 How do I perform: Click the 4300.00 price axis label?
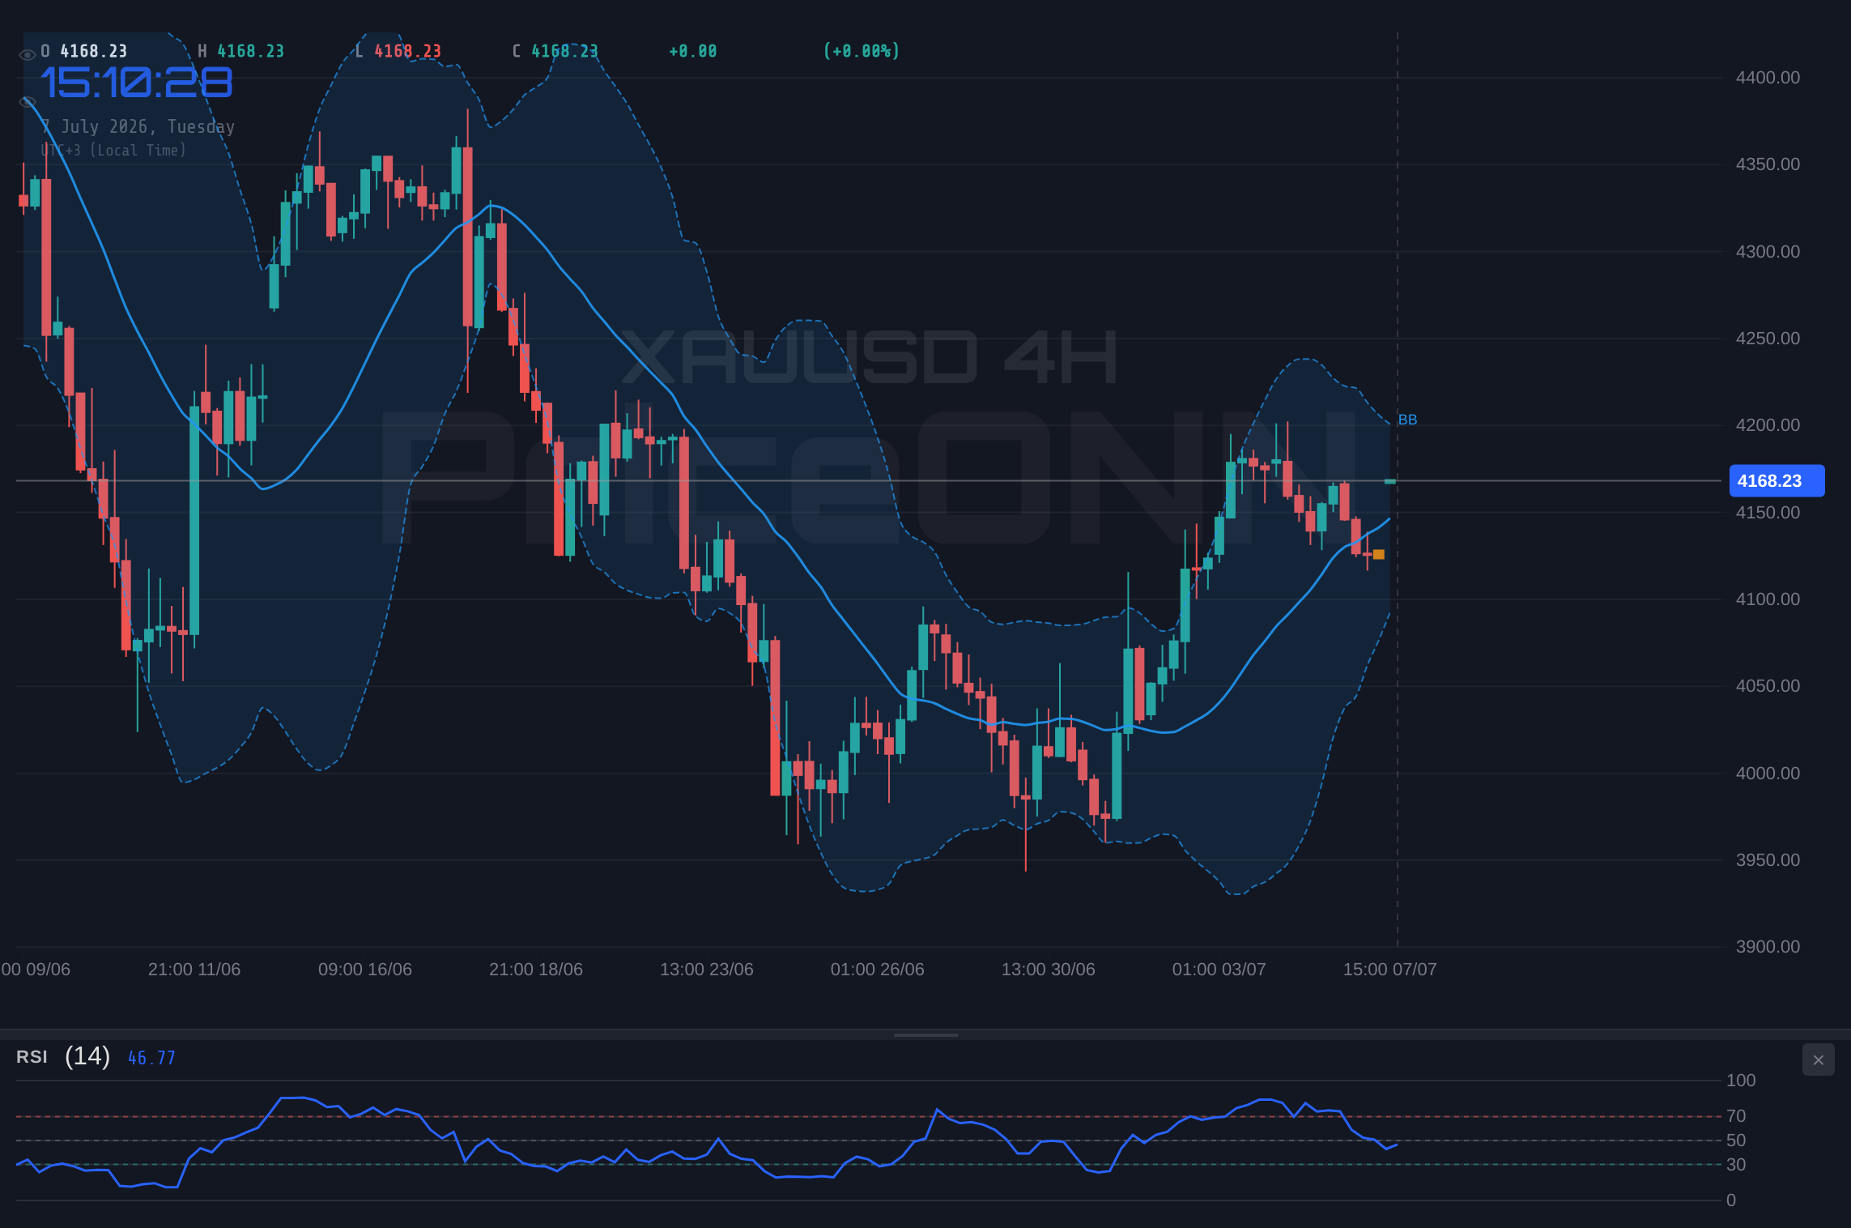[1768, 252]
